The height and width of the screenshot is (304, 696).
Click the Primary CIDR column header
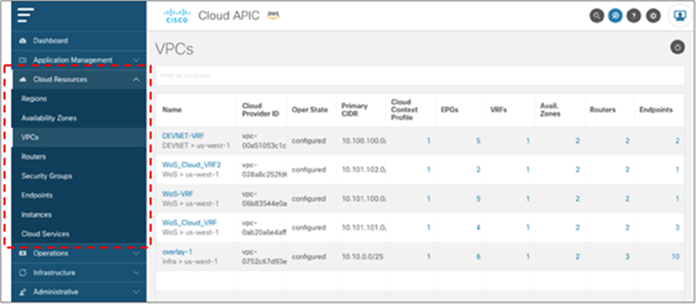(x=354, y=109)
